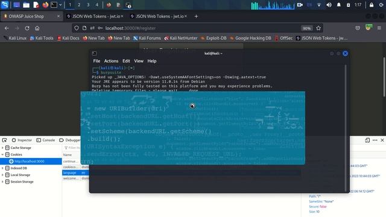Open the terminal Actions menu
The height and width of the screenshot is (217, 386).
(x=111, y=61)
